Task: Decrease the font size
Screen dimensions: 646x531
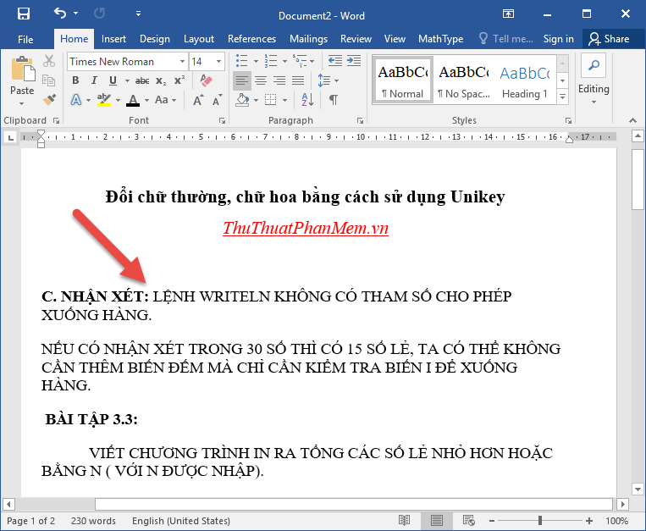Action: (x=217, y=100)
